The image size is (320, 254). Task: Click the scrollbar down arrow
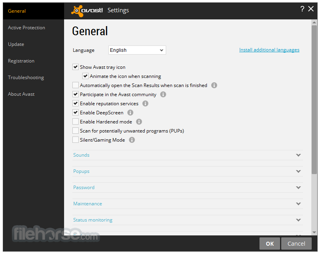click(314, 232)
